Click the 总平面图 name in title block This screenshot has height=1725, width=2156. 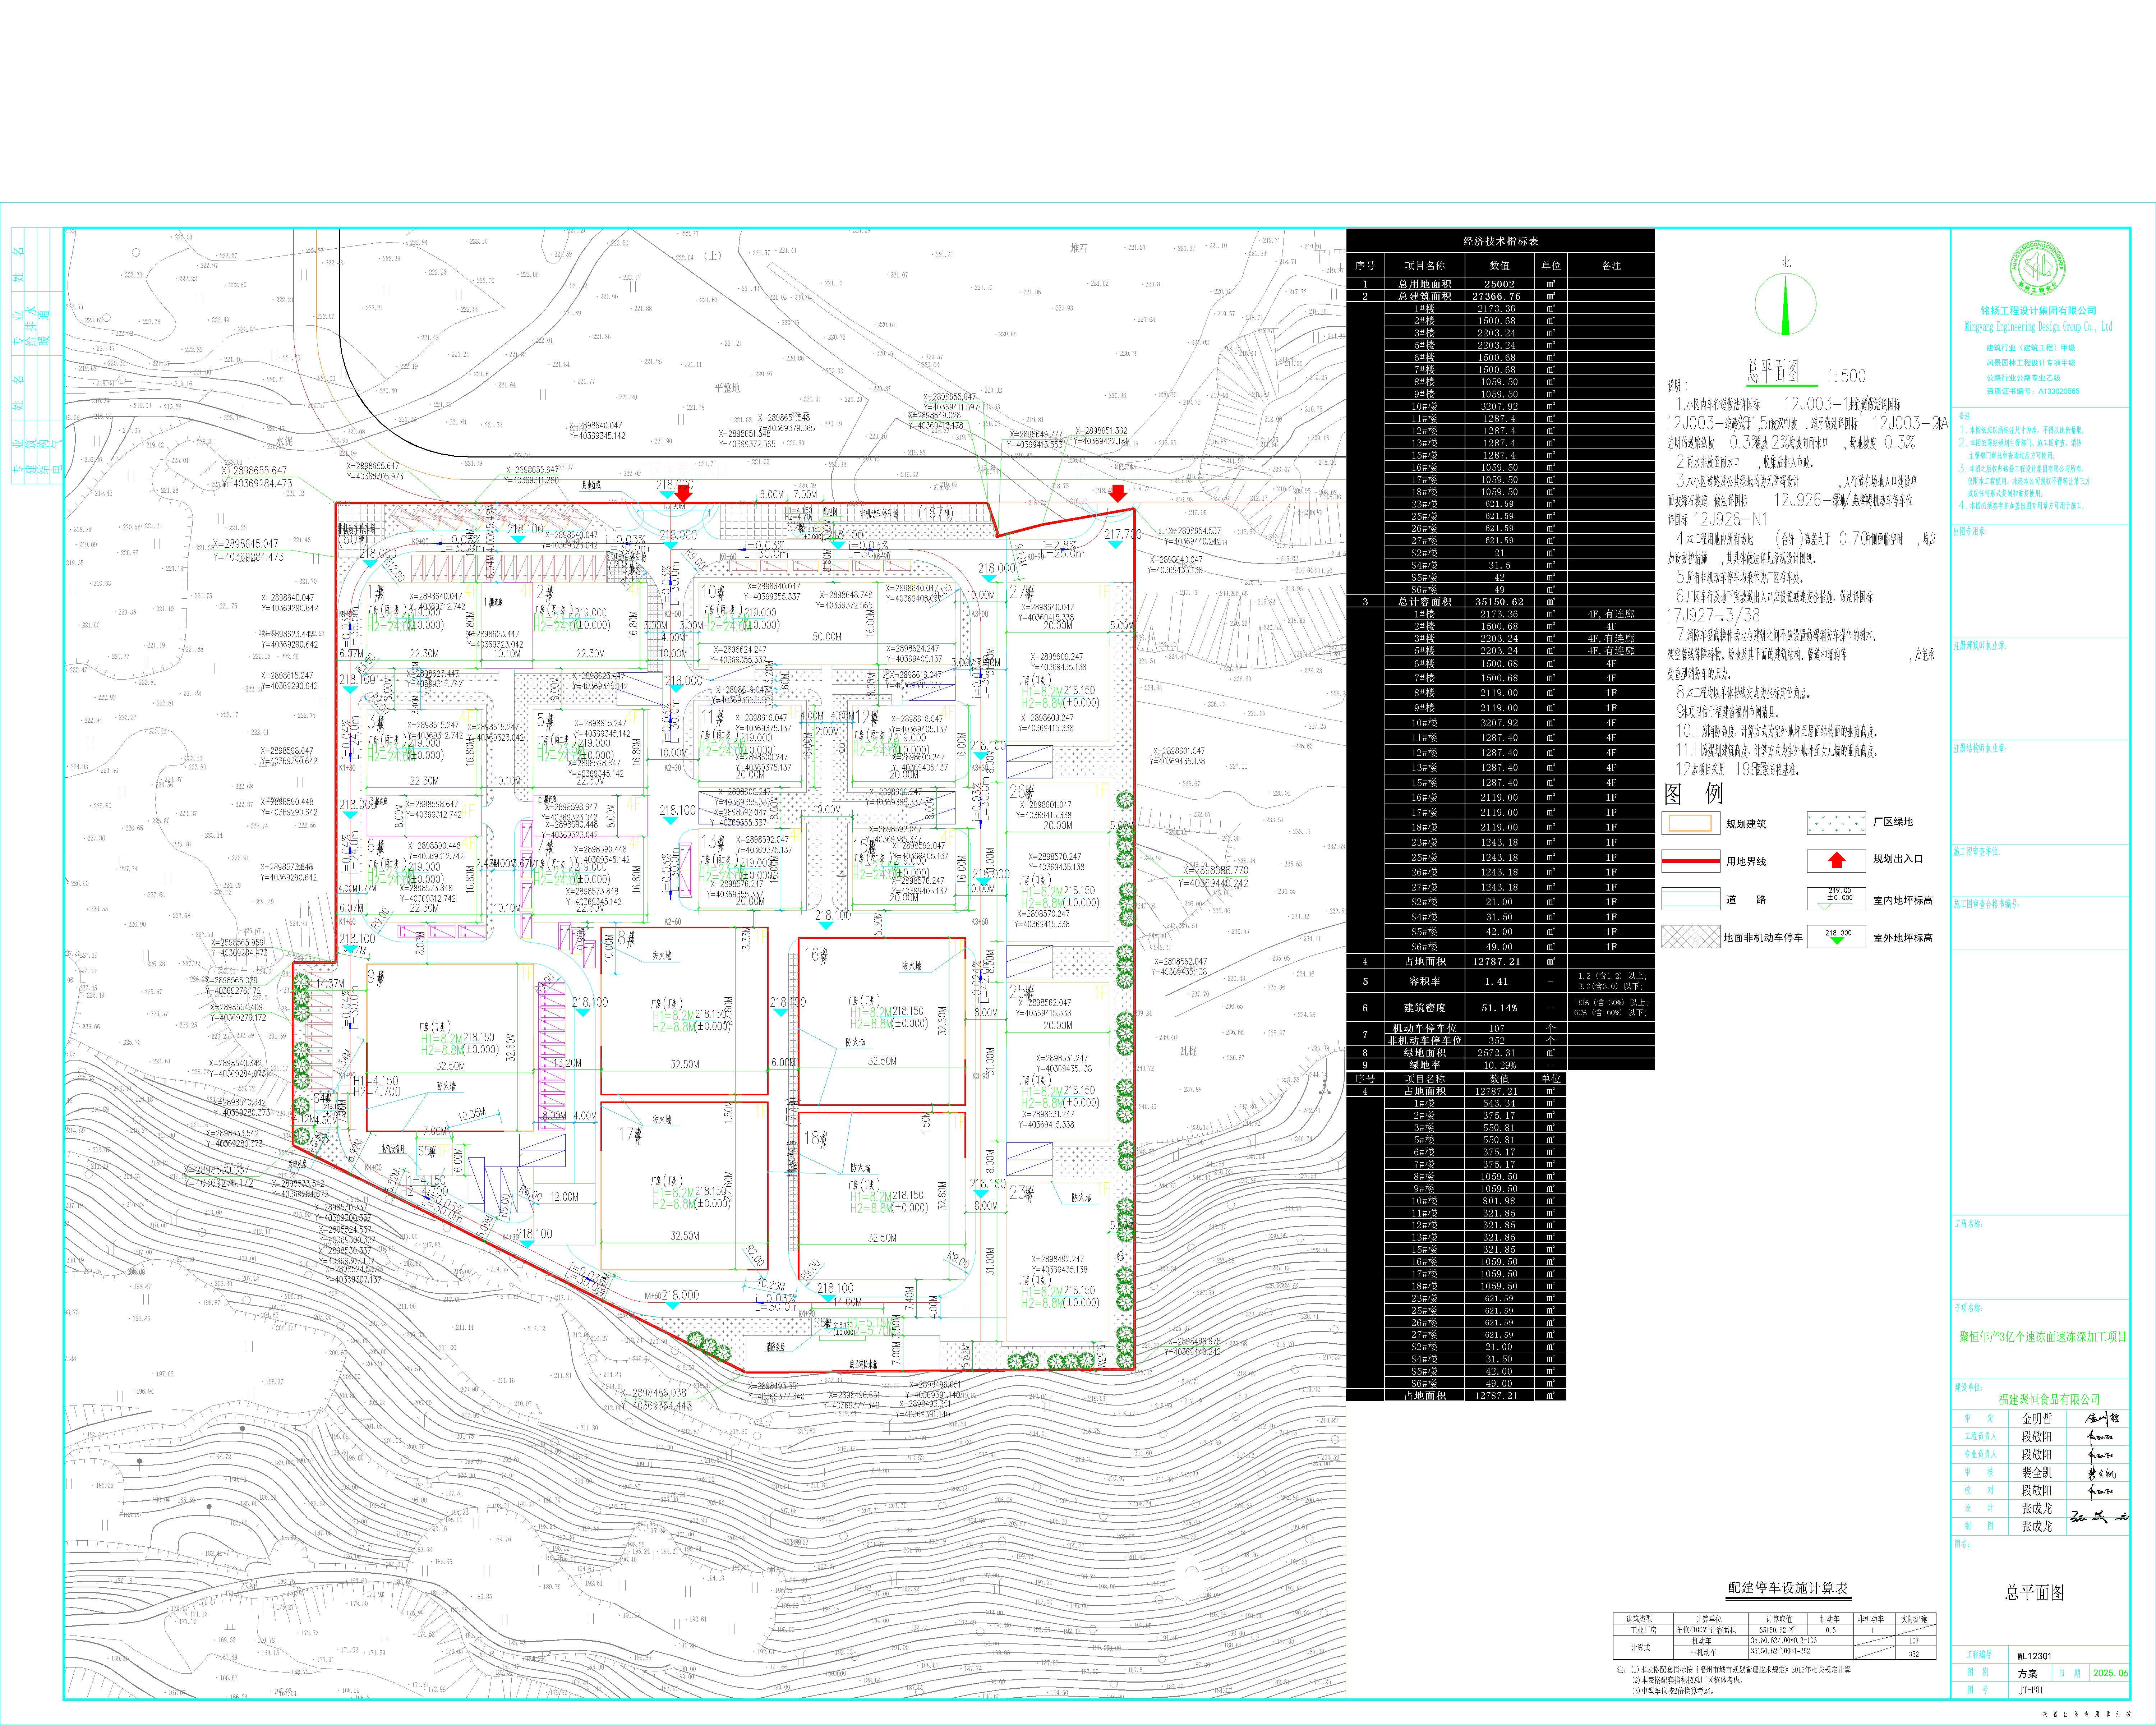tap(2035, 1592)
